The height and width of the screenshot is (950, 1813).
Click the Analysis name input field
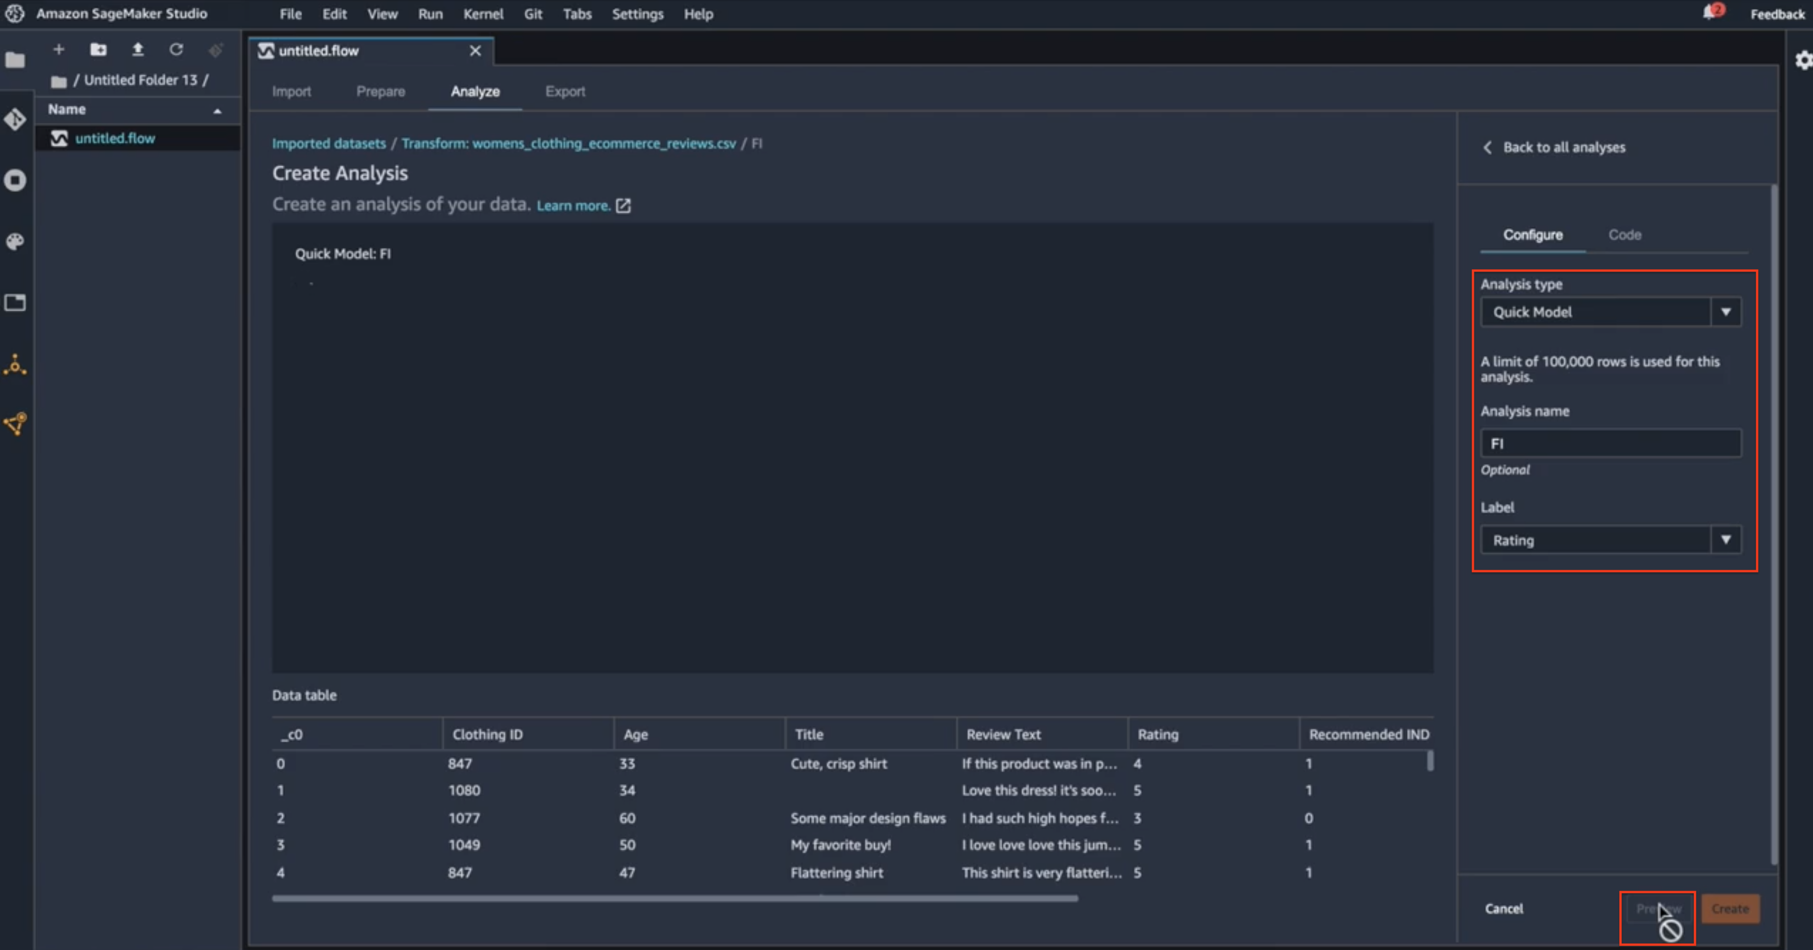tap(1610, 444)
